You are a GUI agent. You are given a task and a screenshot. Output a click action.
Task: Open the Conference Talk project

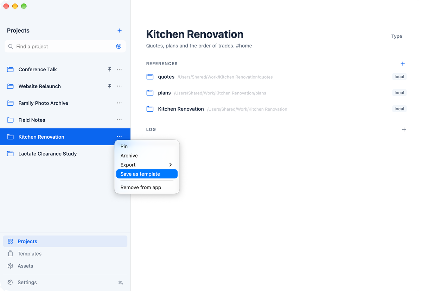point(65,70)
